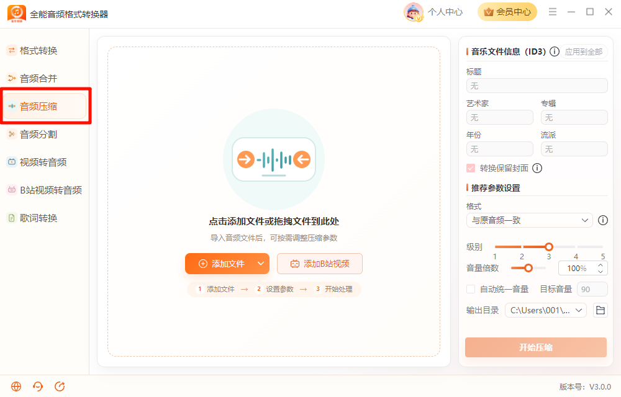Click the 年份 input field
621x397 pixels.
500,149
